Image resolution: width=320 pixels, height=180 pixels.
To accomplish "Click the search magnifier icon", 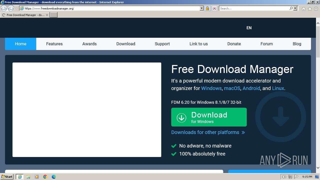I will pyautogui.click(x=291, y=8).
